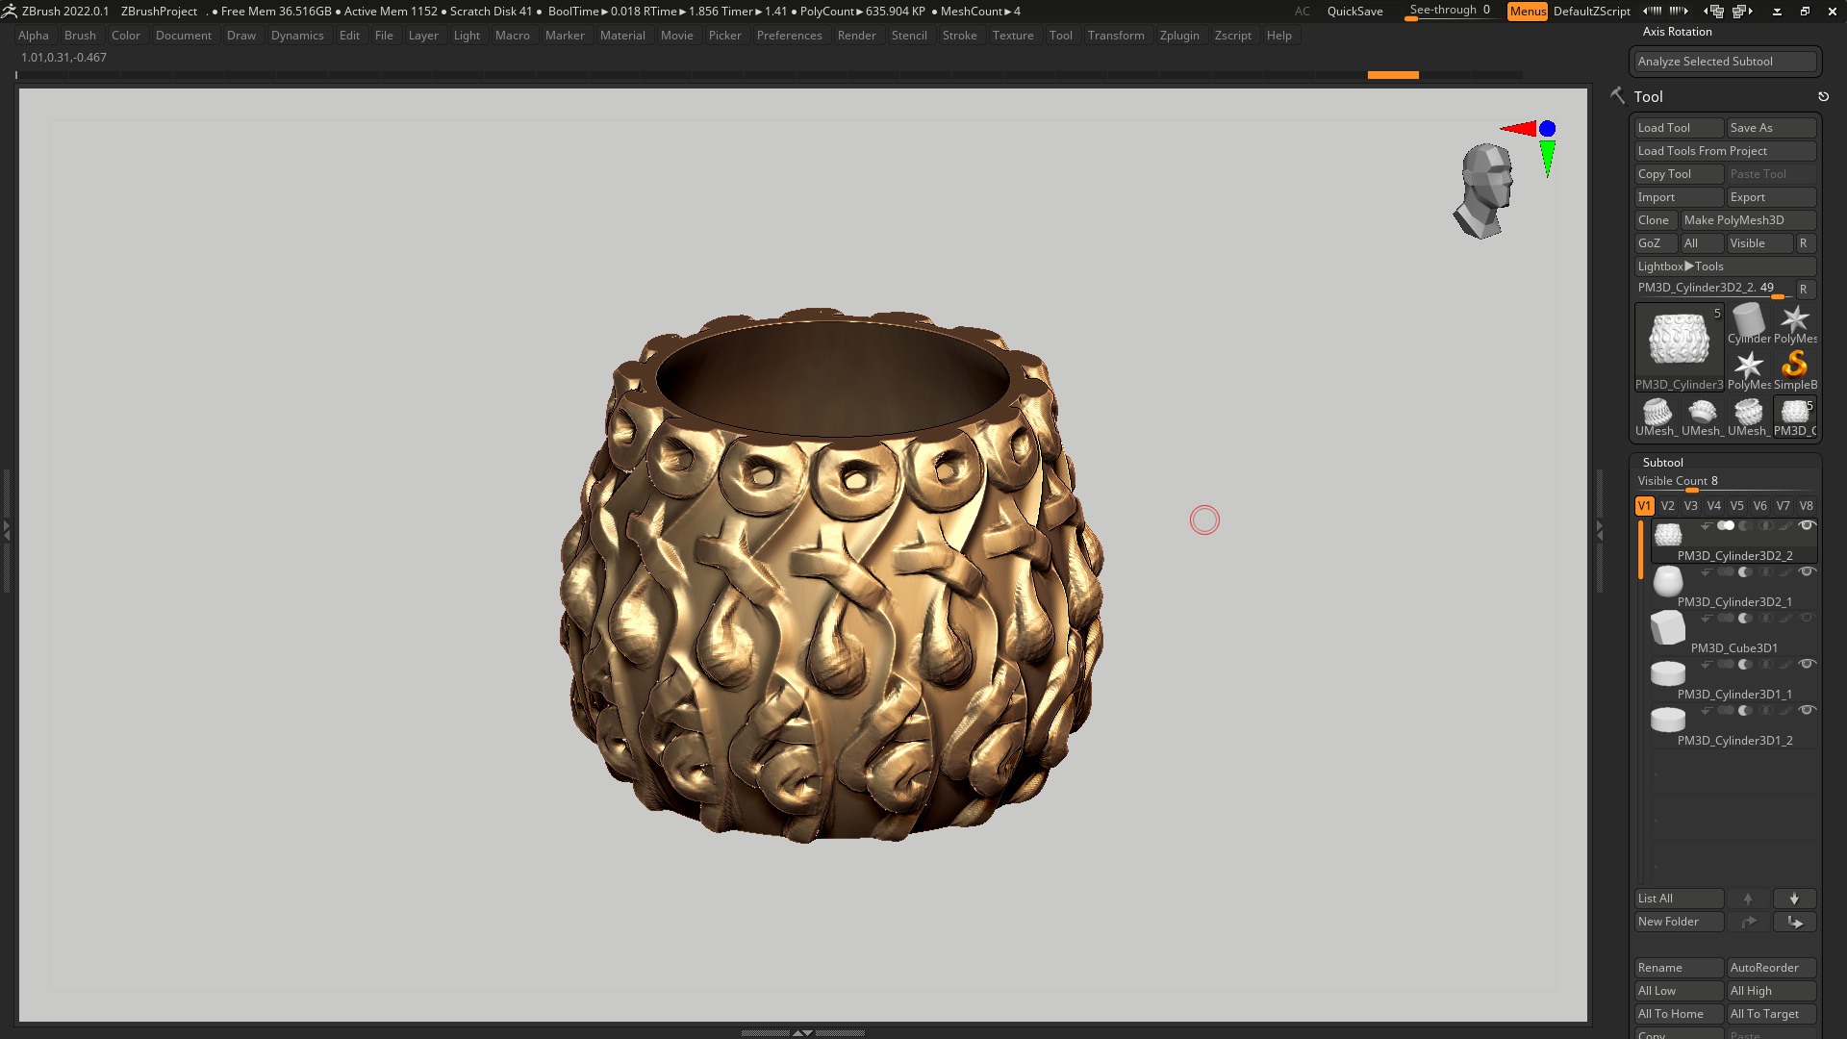Open the Material menu
1847x1039 pixels.
[x=622, y=36]
